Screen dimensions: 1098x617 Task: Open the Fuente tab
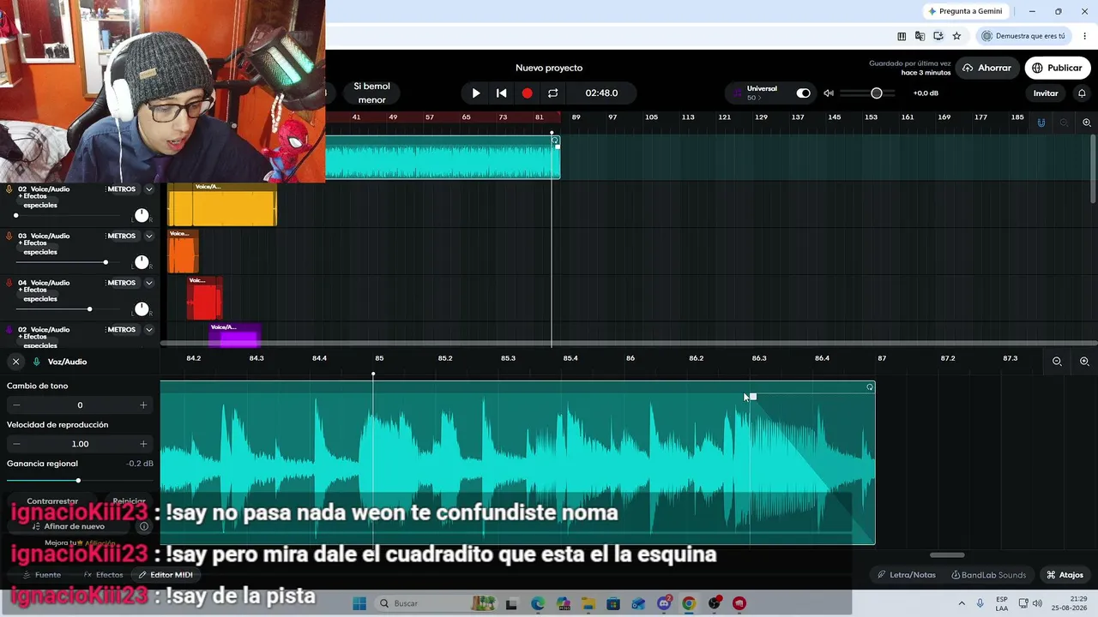[x=42, y=575]
